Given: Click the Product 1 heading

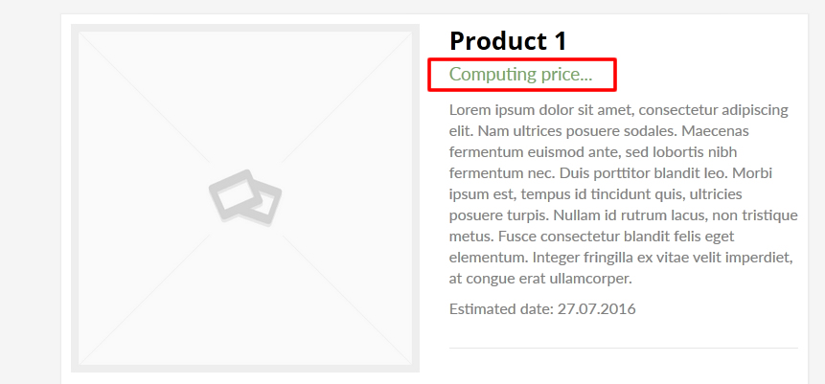Looking at the screenshot, I should click(x=508, y=40).
